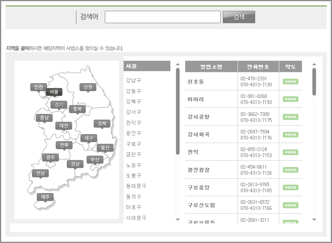Screen dimensions: 332x243
Task: Open the VIEW map for 강서공항 branch
Action: point(290,117)
